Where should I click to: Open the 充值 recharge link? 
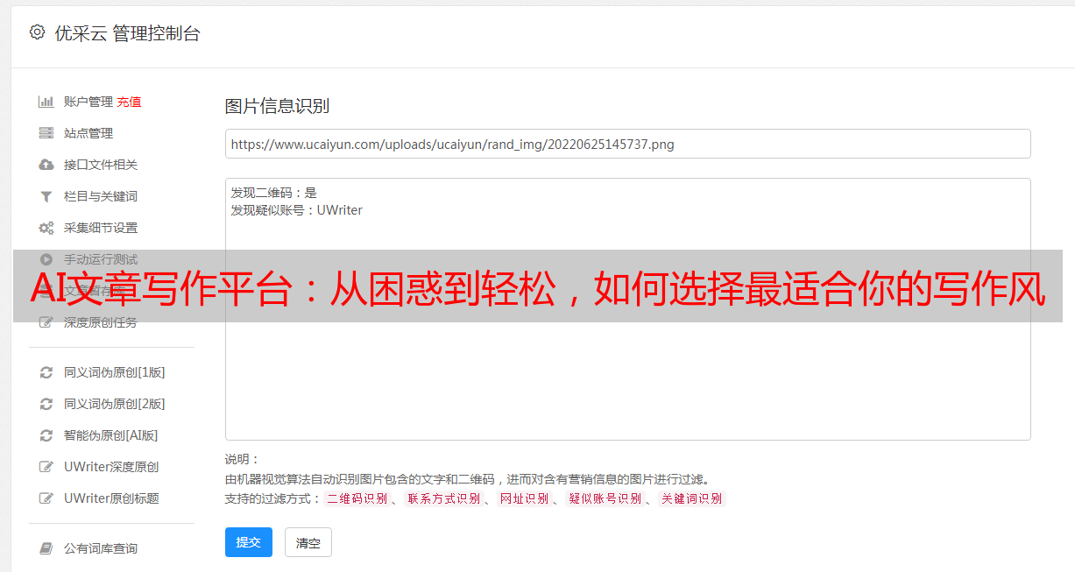click(x=129, y=102)
